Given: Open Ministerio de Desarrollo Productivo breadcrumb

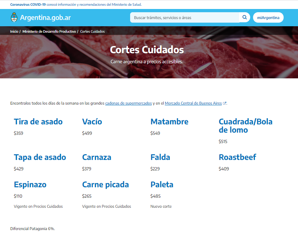Looking at the screenshot, I should (49, 32).
